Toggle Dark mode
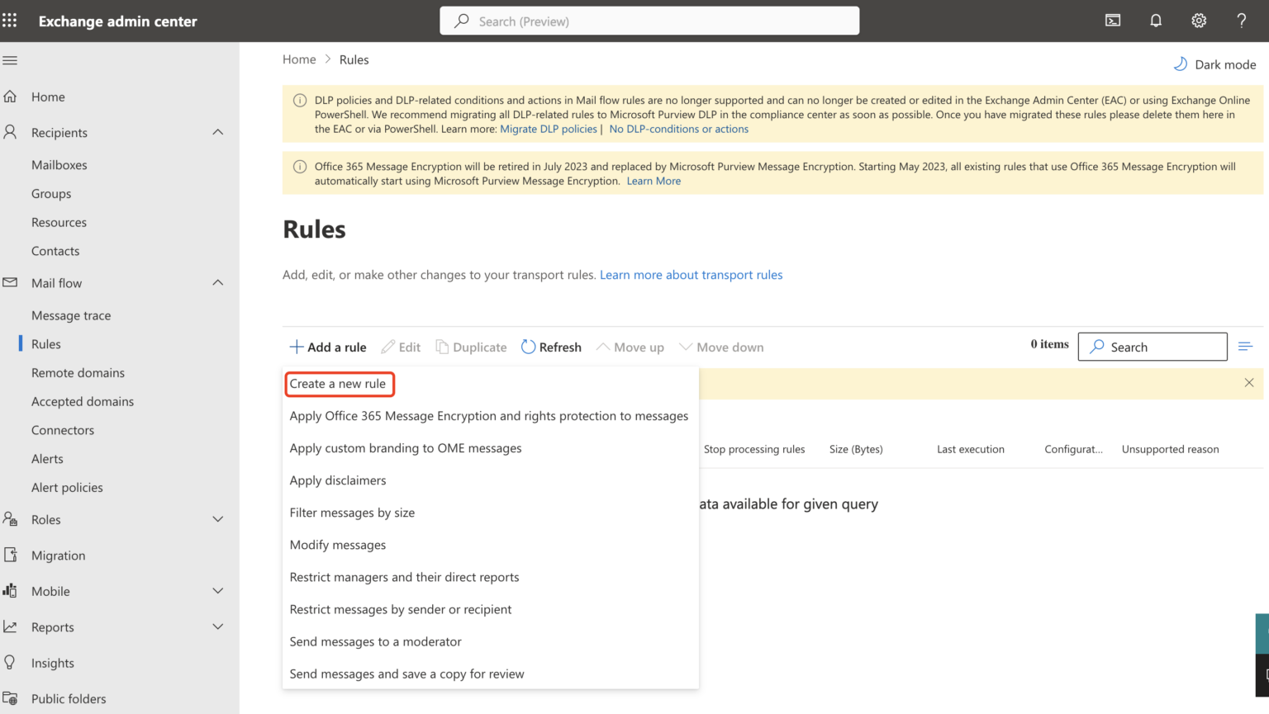The image size is (1269, 714). pos(1214,64)
